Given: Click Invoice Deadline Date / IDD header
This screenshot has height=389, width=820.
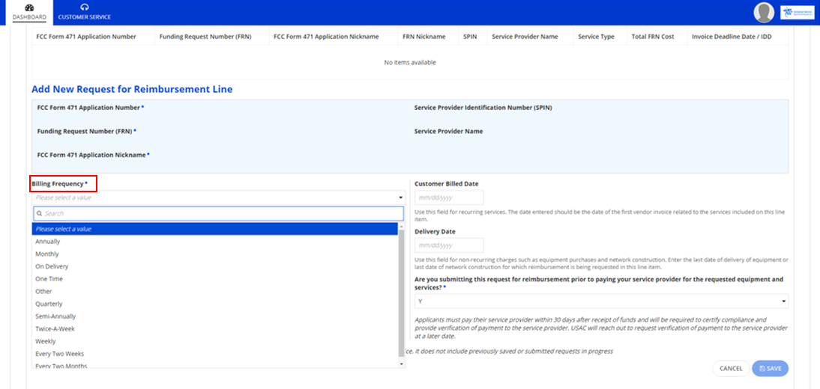Looking at the screenshot, I should coord(732,37).
